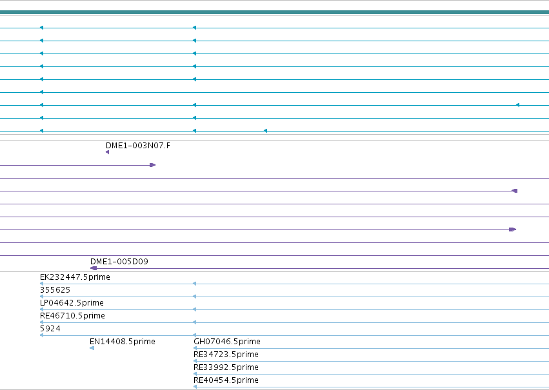549x390 pixels.
Task: Select the RE33992.5prime label
Action: (226, 367)
